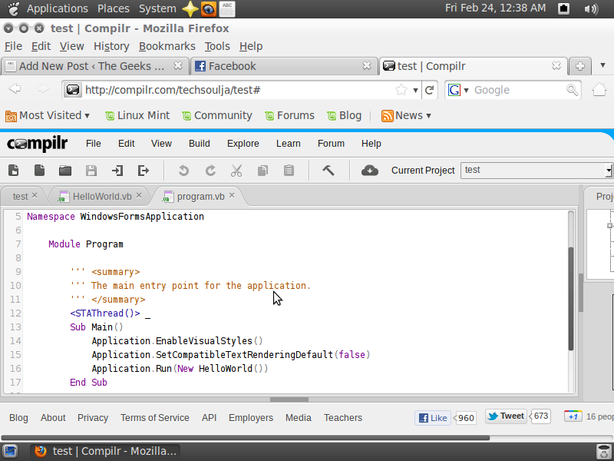Screen dimensions: 614x461
Task: Open the list all tabs dropdown arrow
Action: [602, 65]
